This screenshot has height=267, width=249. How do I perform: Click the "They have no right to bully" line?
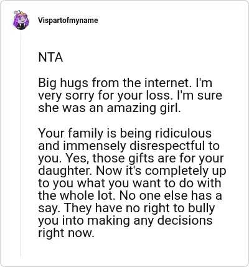pyautogui.click(x=139, y=208)
